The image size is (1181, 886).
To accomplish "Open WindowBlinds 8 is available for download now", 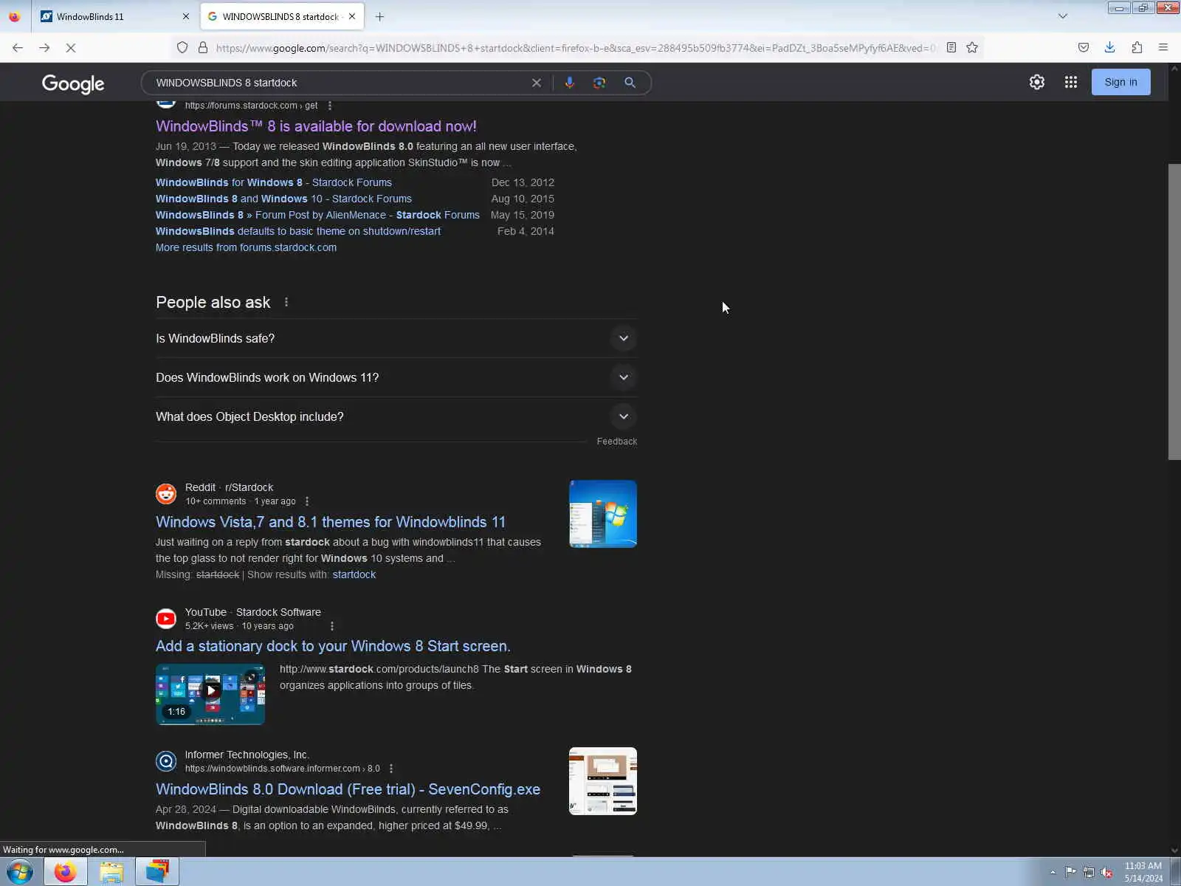I will click(x=316, y=126).
